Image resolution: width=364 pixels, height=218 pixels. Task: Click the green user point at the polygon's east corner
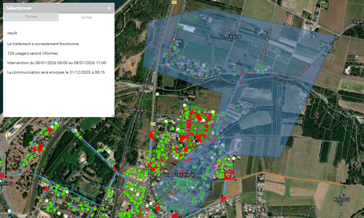[323, 44]
